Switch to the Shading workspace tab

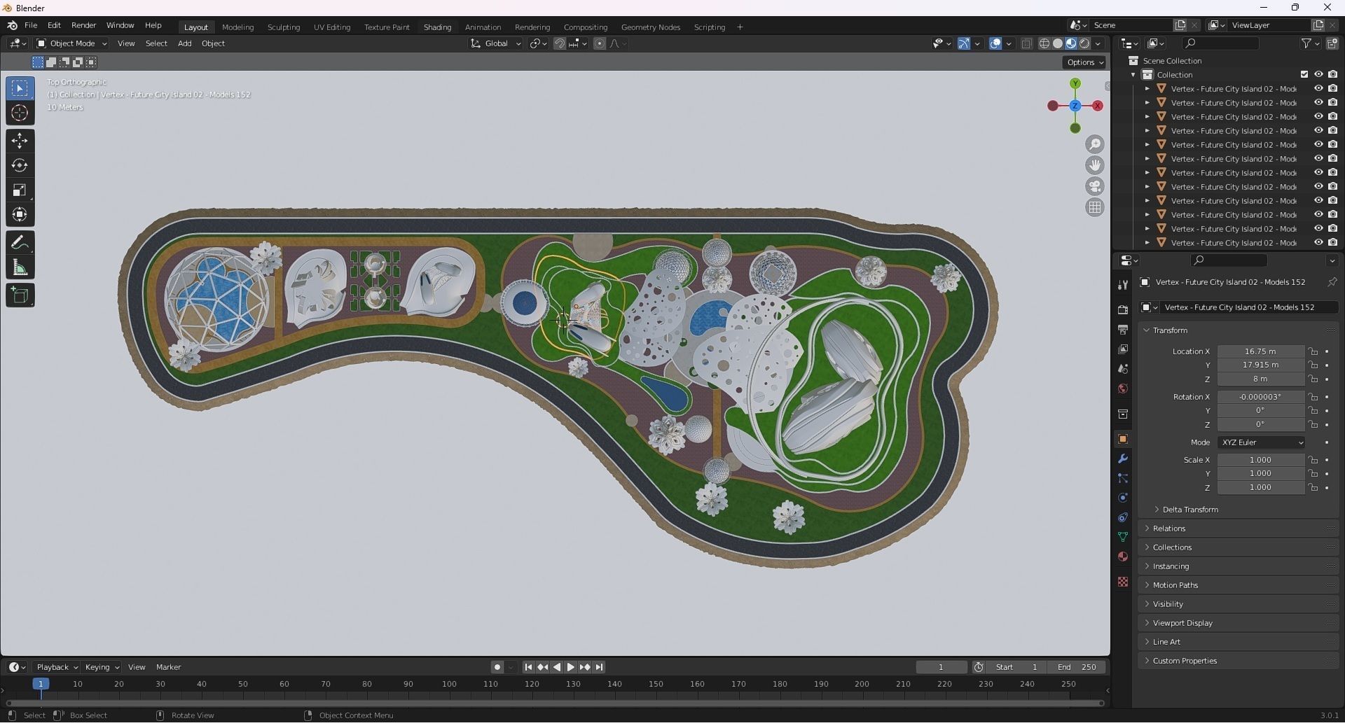coord(437,27)
